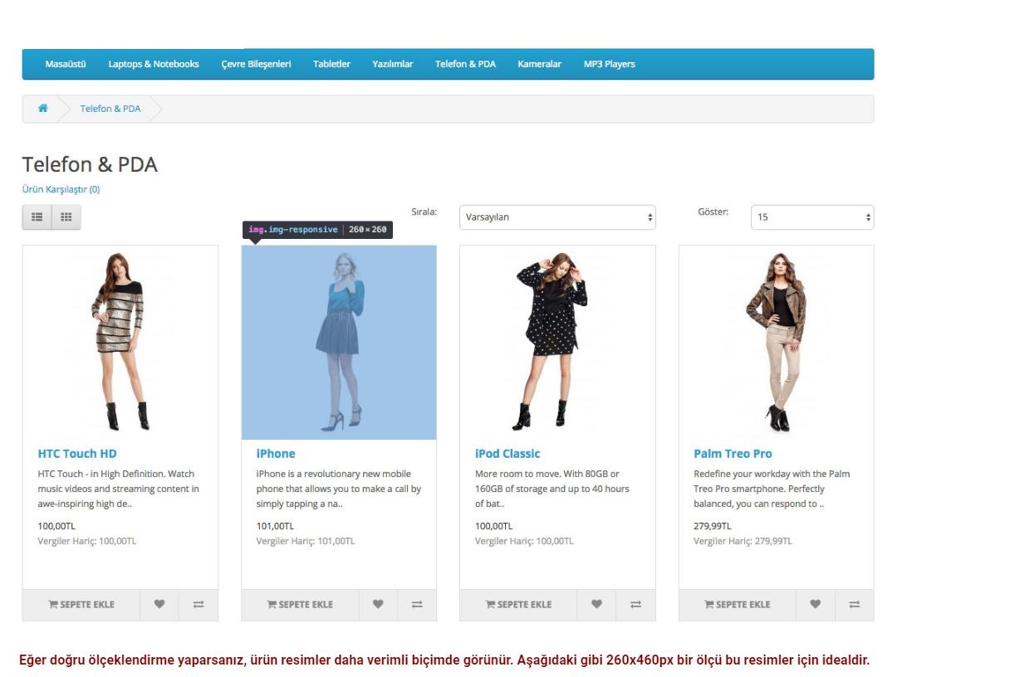Open Ürün Karşılaştır (0) link
Image resolution: width=1010 pixels, height=677 pixels.
61,189
